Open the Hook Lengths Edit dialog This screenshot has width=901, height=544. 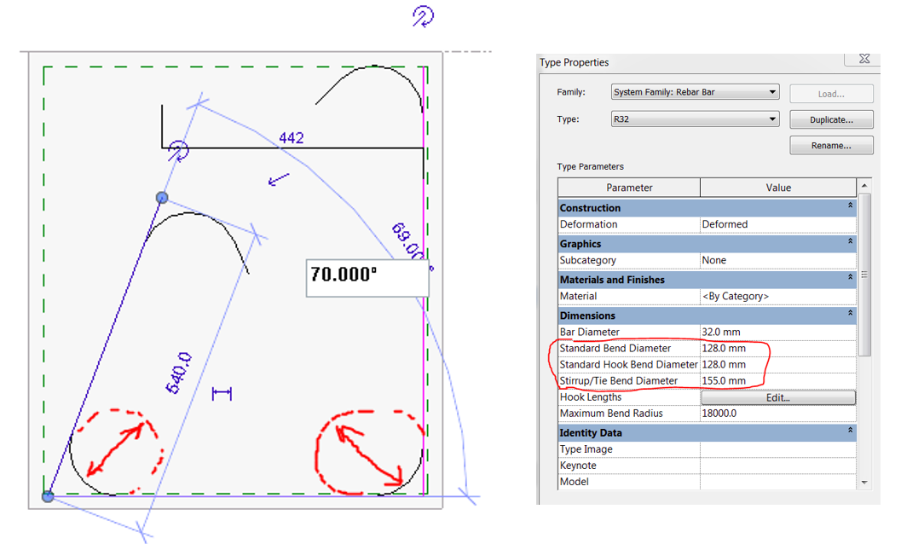click(x=777, y=396)
